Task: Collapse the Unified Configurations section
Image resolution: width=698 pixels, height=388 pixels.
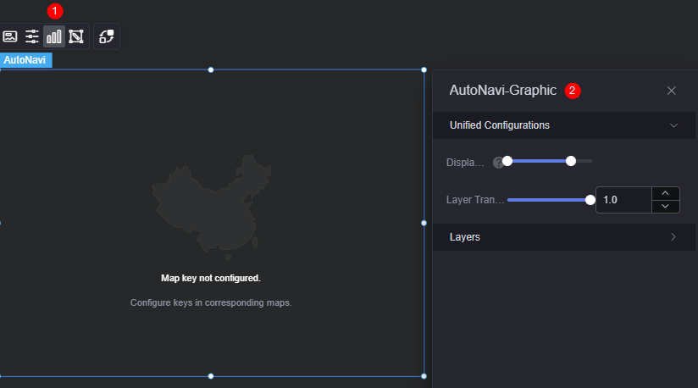Action: pyautogui.click(x=564, y=125)
